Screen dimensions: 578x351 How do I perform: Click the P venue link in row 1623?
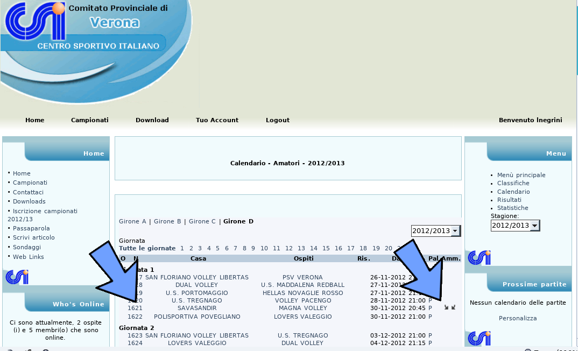click(x=430, y=335)
